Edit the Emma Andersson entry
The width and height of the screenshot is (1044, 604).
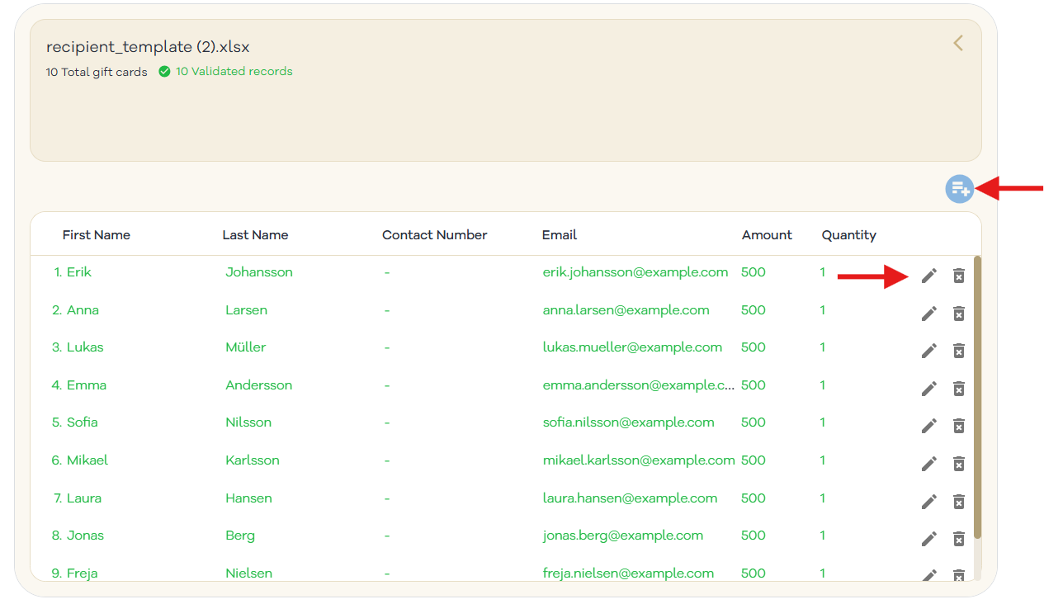[x=929, y=389]
